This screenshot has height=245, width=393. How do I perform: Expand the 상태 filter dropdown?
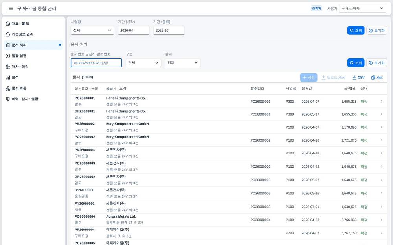pos(182,63)
